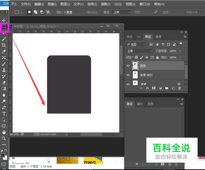Viewport: 205px width, 170px height.
Task: Select the Eraser tool
Action: click(x=4, y=83)
